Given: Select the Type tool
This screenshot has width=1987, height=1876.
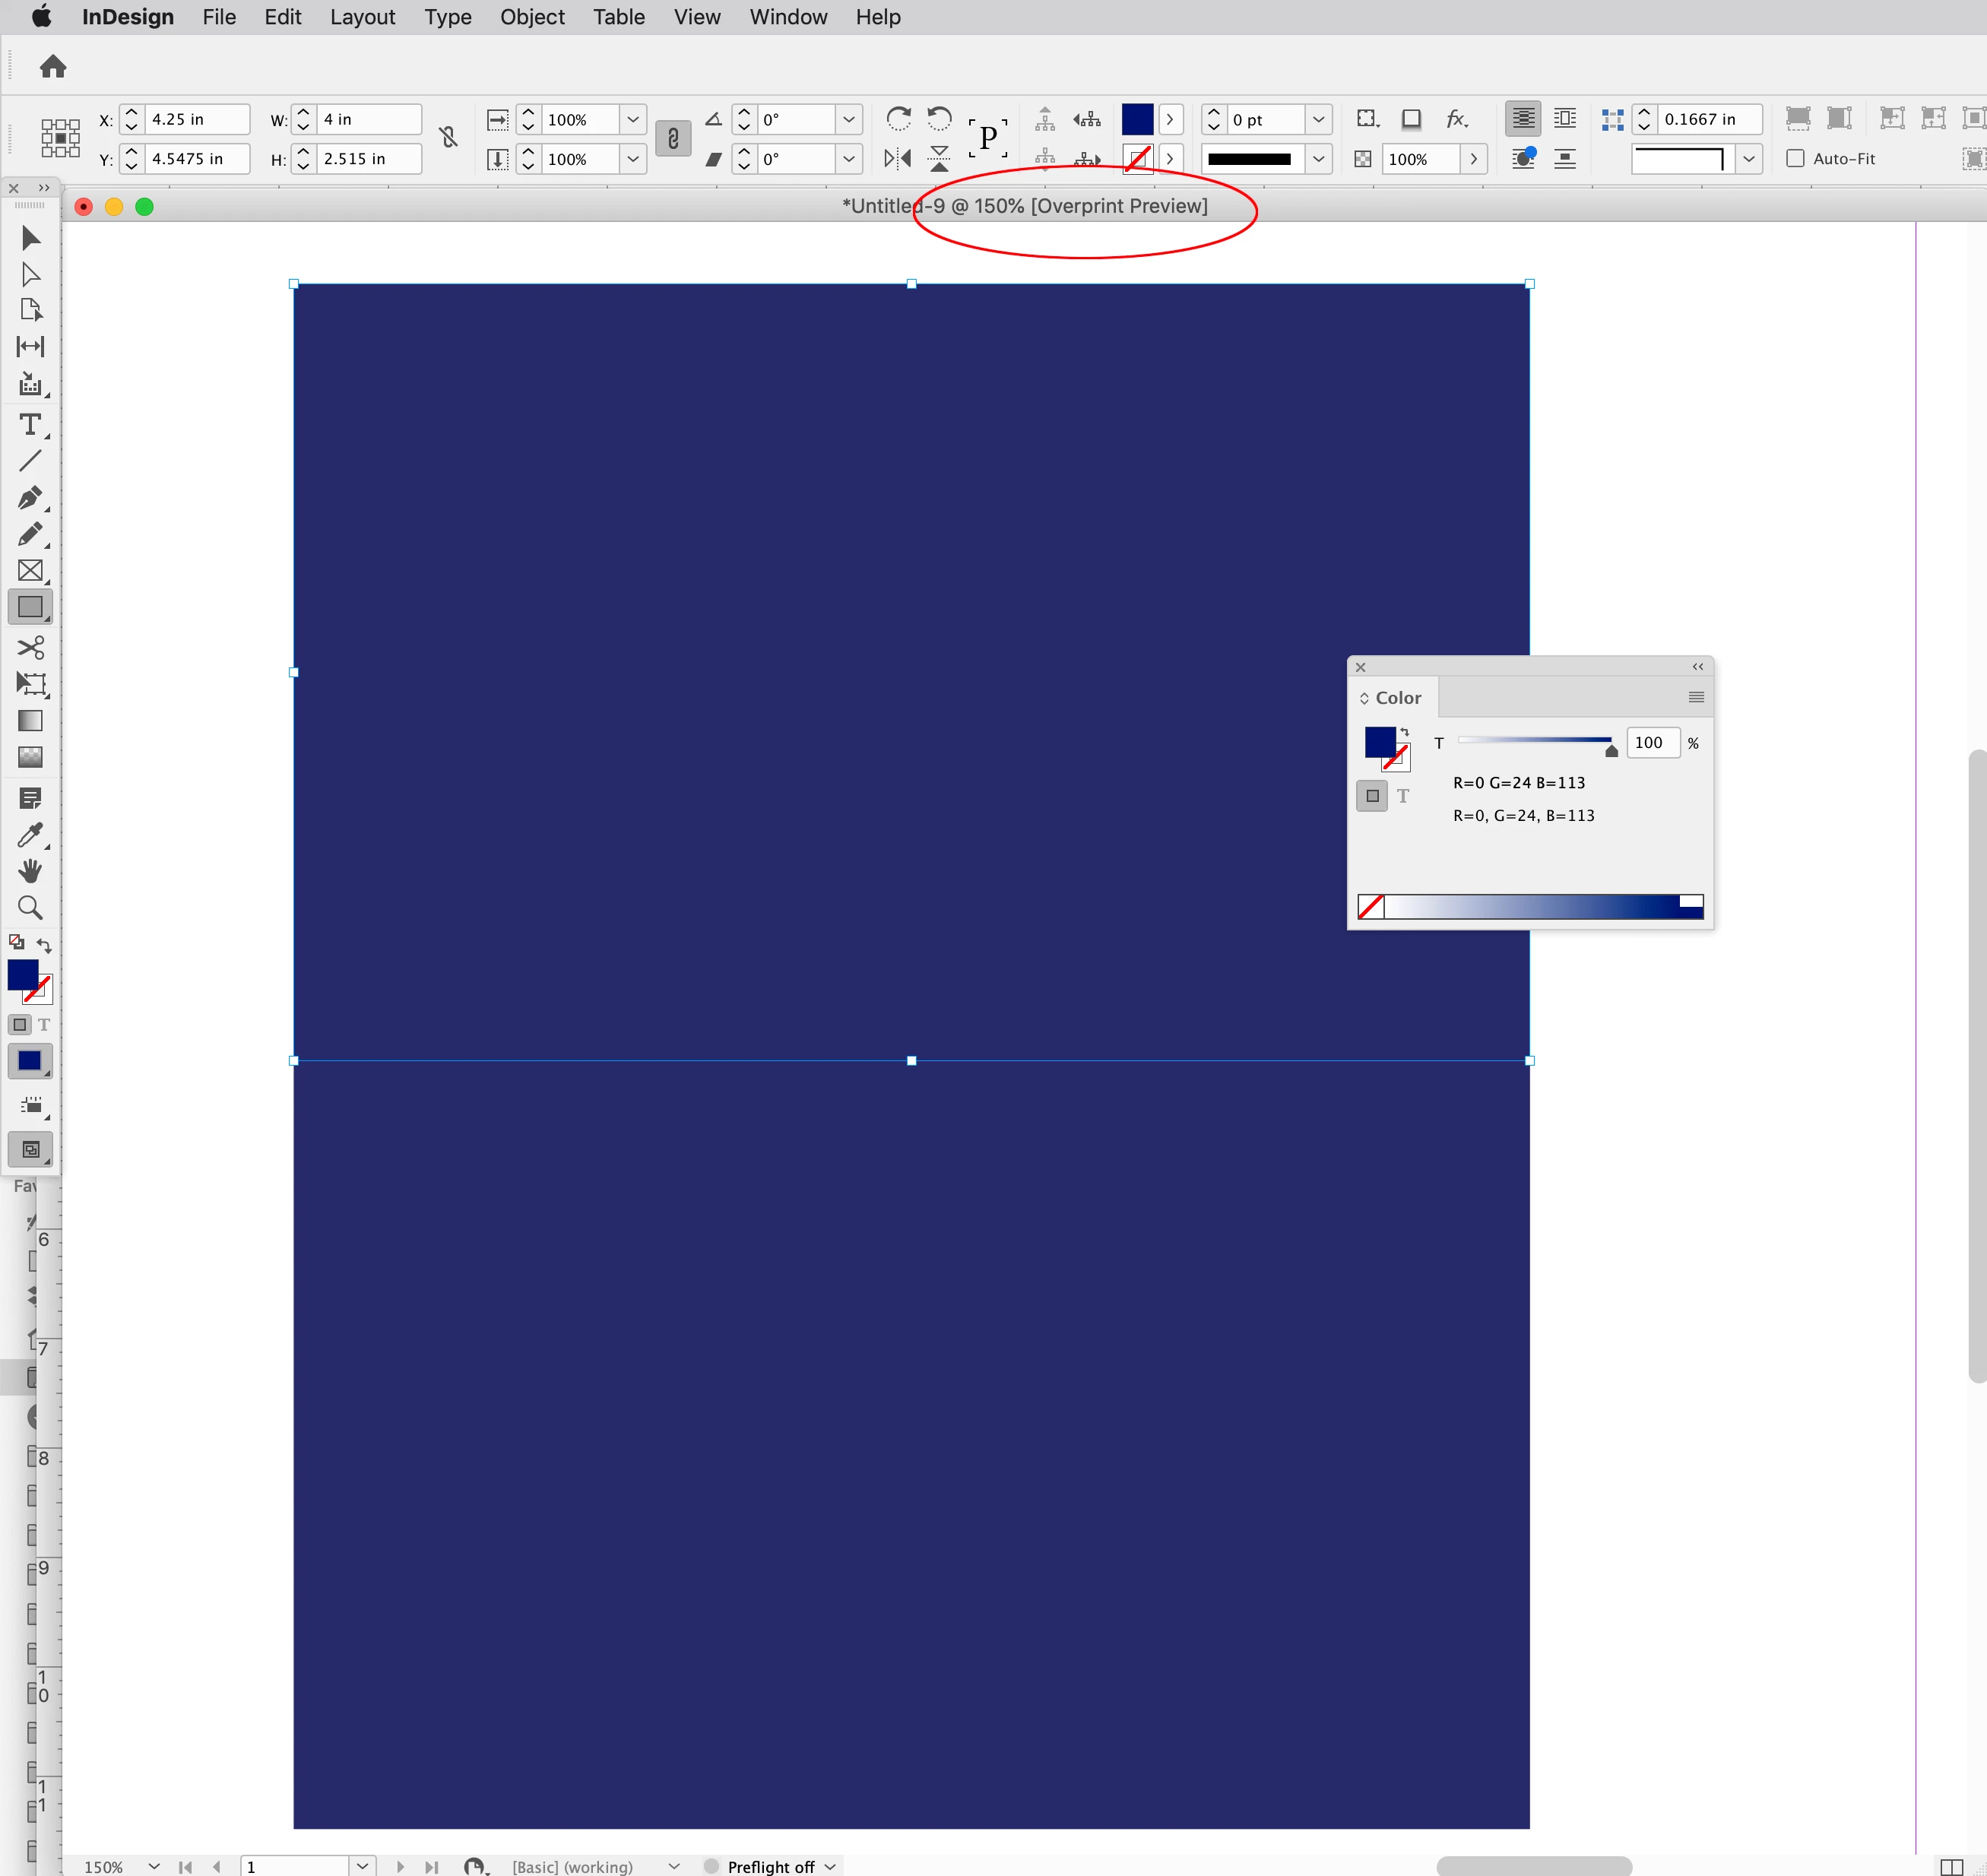Looking at the screenshot, I should coord(30,425).
